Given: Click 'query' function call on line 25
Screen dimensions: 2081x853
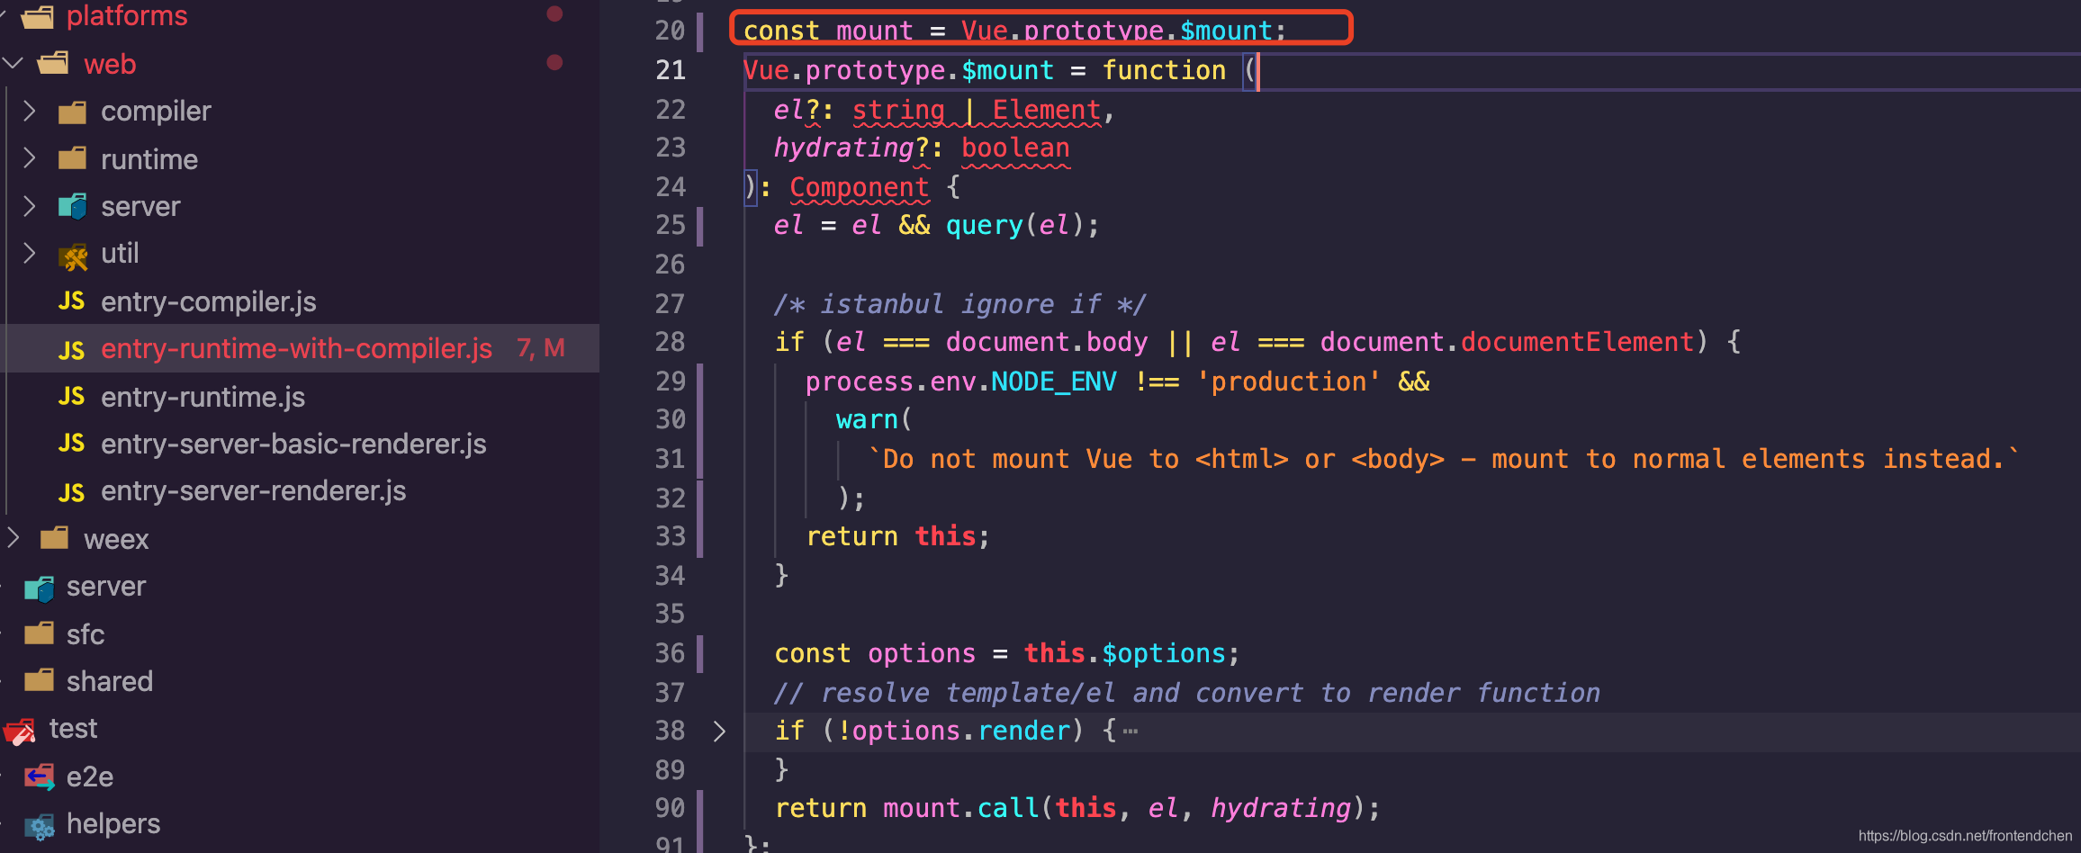Looking at the screenshot, I should coord(985,225).
